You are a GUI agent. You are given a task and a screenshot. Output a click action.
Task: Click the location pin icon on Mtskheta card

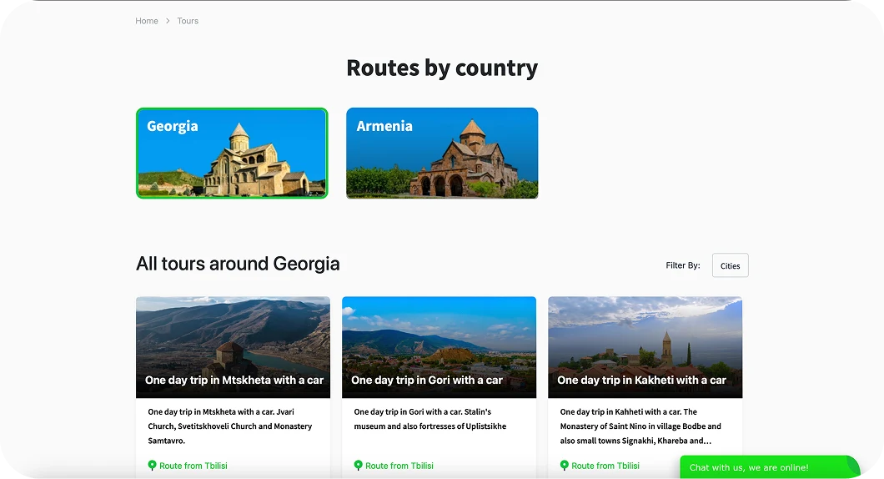point(152,466)
